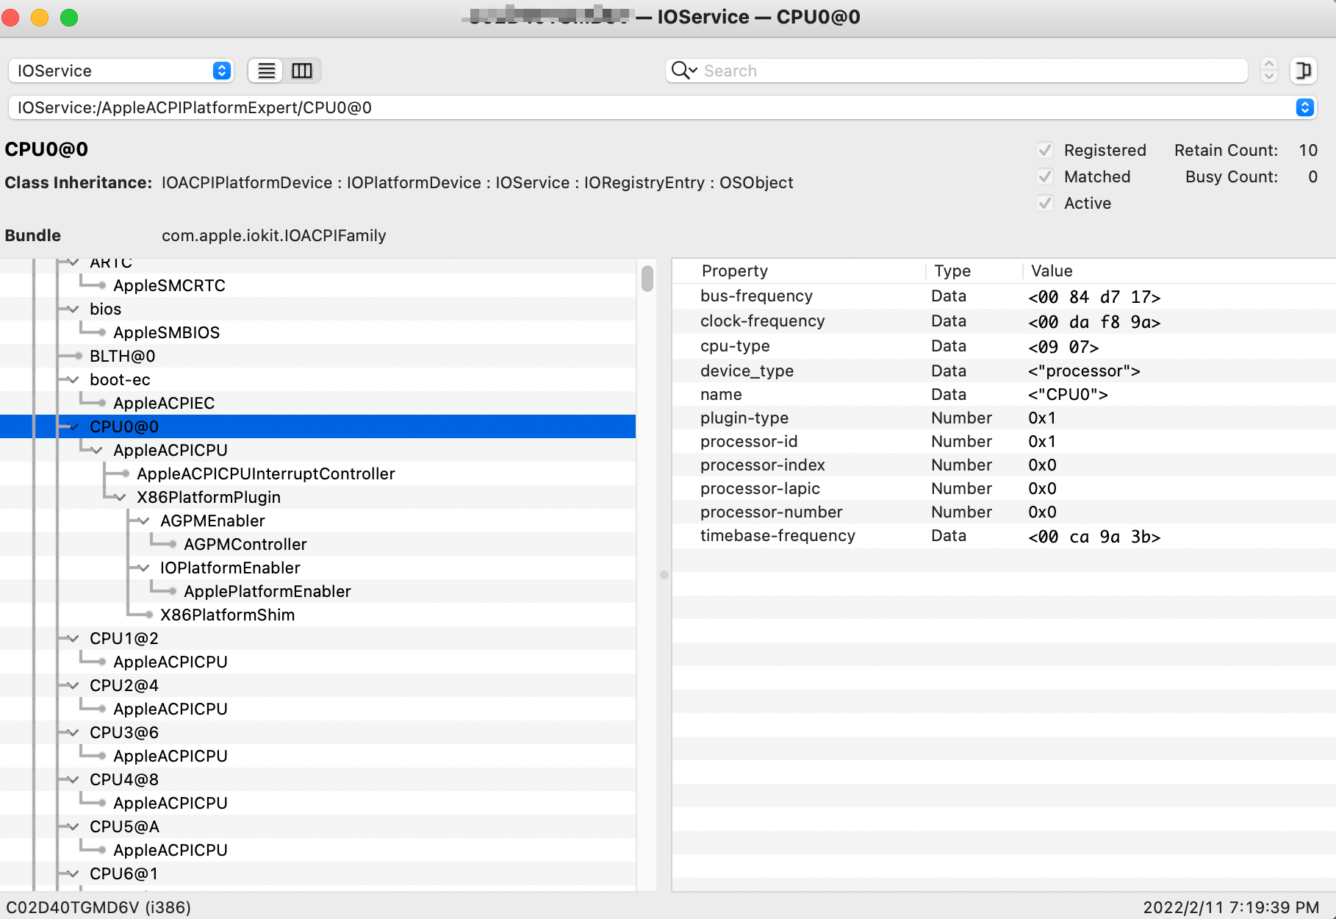Select the plugin-type property row
The image size is (1336, 919).
pyautogui.click(x=1004, y=418)
